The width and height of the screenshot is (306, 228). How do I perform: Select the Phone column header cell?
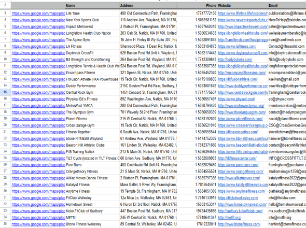pyautogui.click(x=197, y=6)
